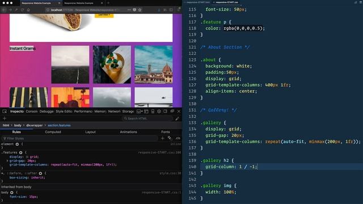Activate the element picker in DevTools
Viewport: 363px width, 204px height.
pyautogui.click(x=5, y=112)
